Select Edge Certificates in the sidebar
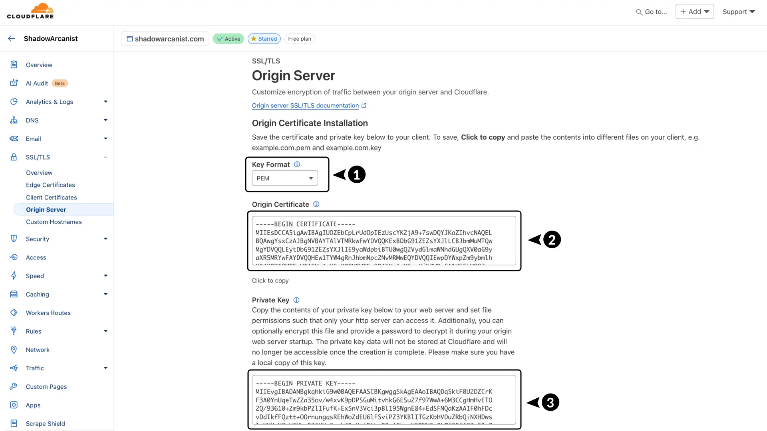Viewport: 767px width, 431px height. 50,185
